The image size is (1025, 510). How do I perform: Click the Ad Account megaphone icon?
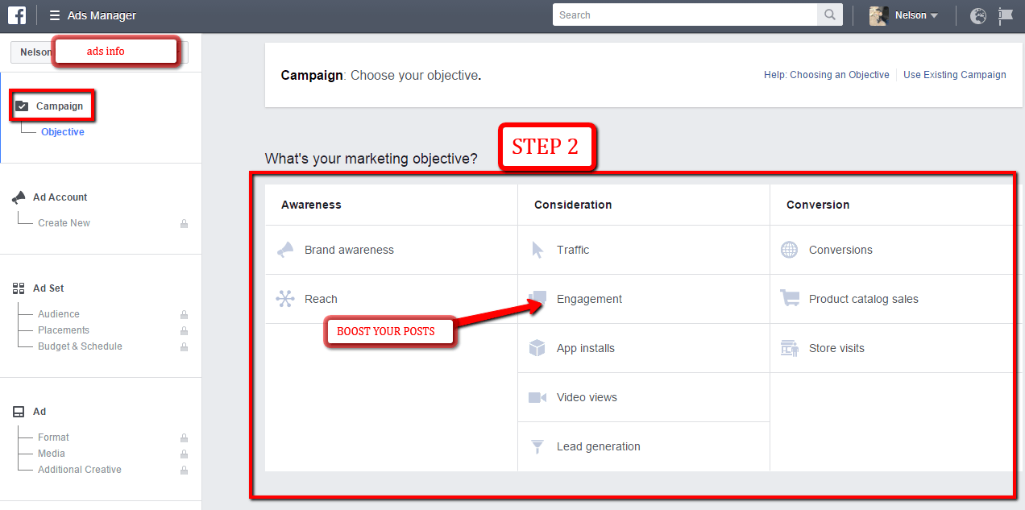[19, 197]
